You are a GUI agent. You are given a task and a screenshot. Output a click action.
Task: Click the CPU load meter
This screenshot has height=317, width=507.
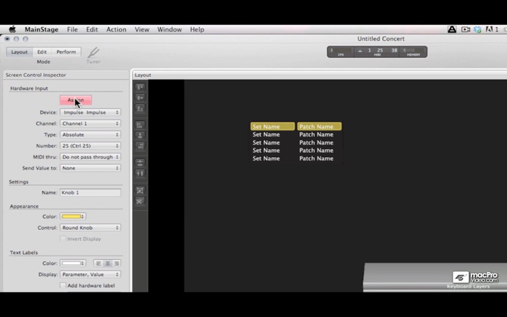coord(341,52)
